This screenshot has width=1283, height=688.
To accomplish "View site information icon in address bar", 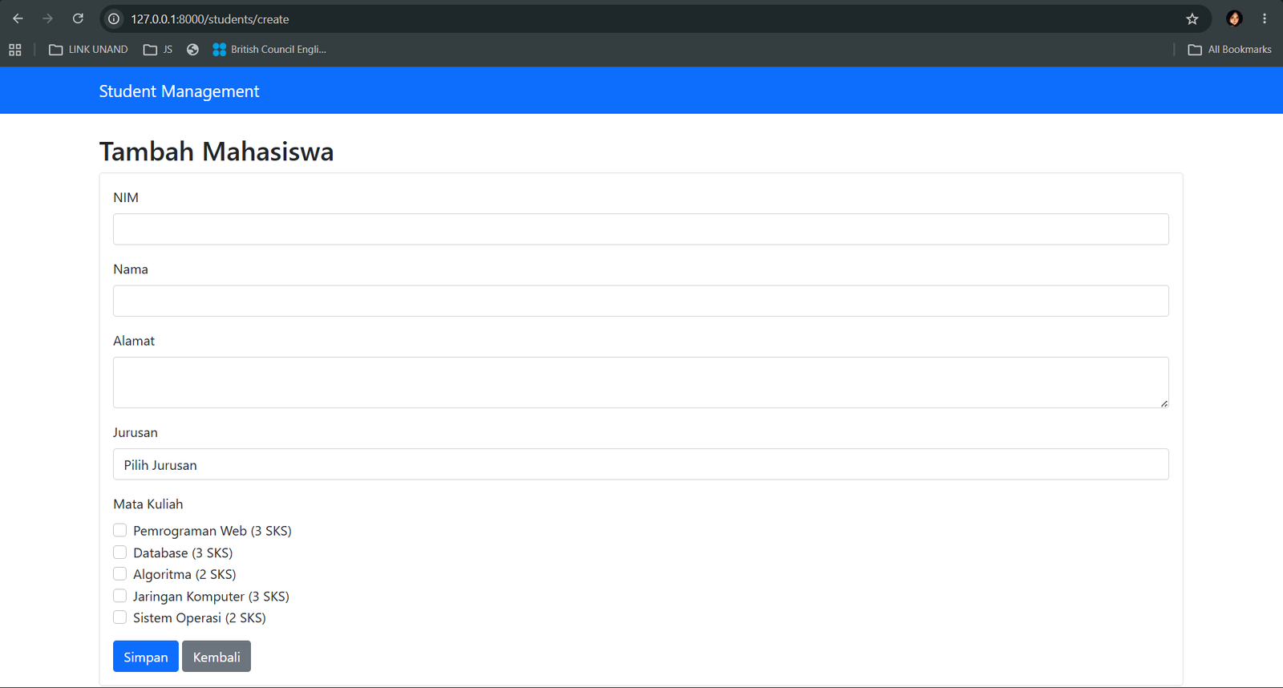I will click(114, 18).
